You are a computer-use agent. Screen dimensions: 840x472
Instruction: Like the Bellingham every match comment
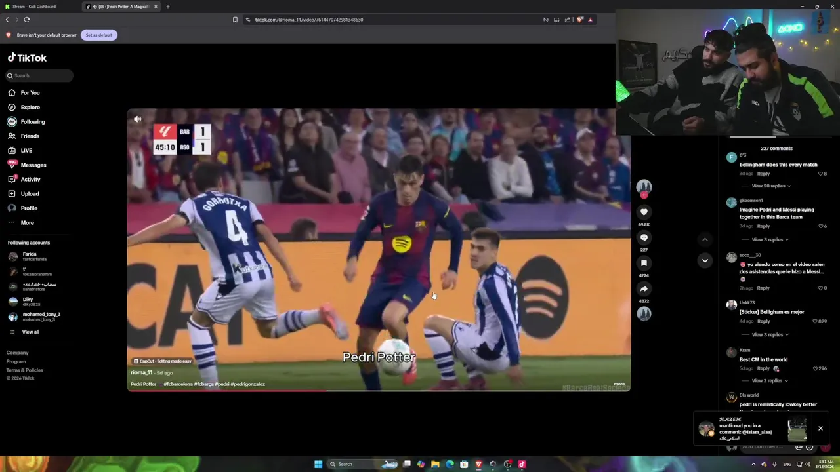coord(820,174)
